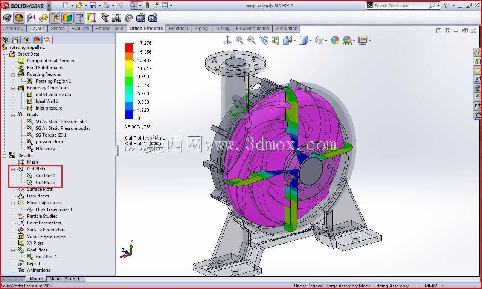This screenshot has height=289, width=482.
Task: Click the Edit Appearance color ball icon
Action: [335, 40]
